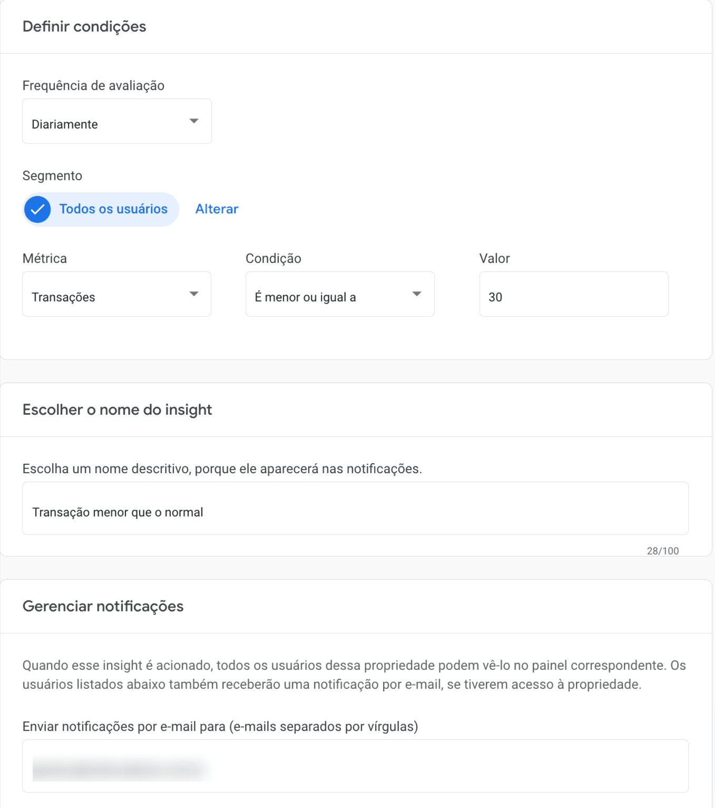This screenshot has height=808, width=715.
Task: Click the "Definir condições" section heading
Action: pos(84,27)
